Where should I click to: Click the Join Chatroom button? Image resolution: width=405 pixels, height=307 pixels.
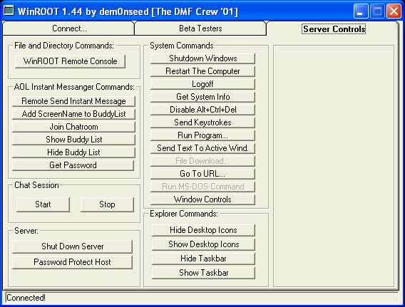[x=73, y=127]
